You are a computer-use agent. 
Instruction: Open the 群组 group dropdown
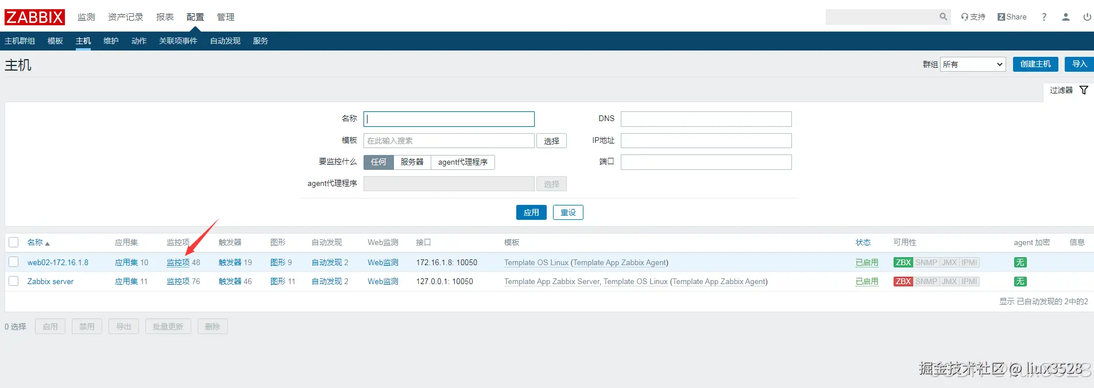click(x=973, y=64)
